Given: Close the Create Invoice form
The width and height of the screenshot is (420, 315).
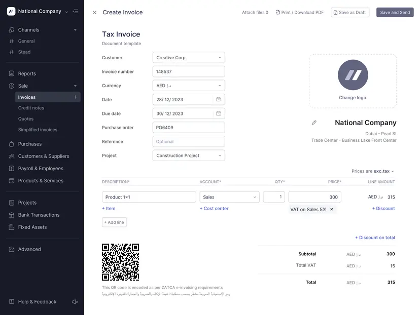Looking at the screenshot, I should (94, 13).
